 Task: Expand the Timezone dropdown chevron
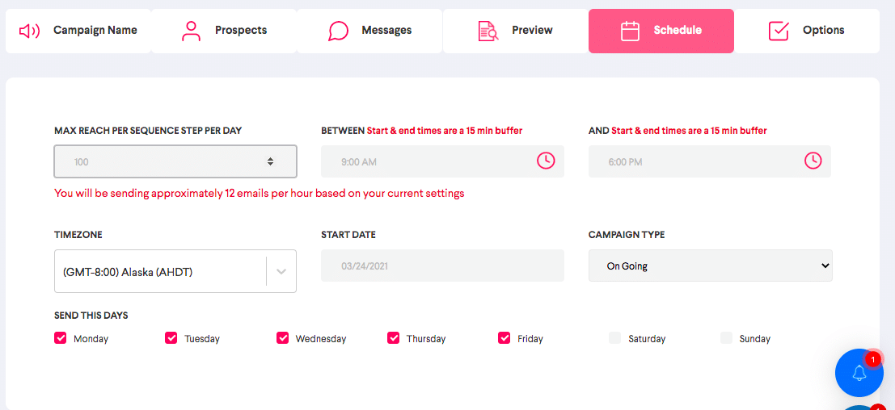[x=281, y=272]
